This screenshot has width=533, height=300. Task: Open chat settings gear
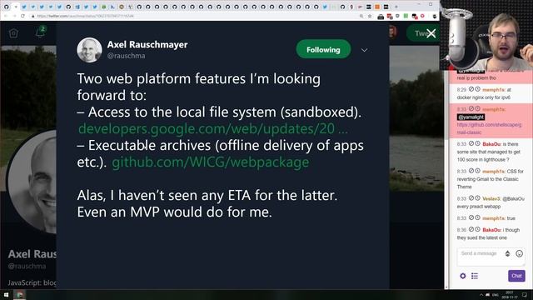click(463, 276)
